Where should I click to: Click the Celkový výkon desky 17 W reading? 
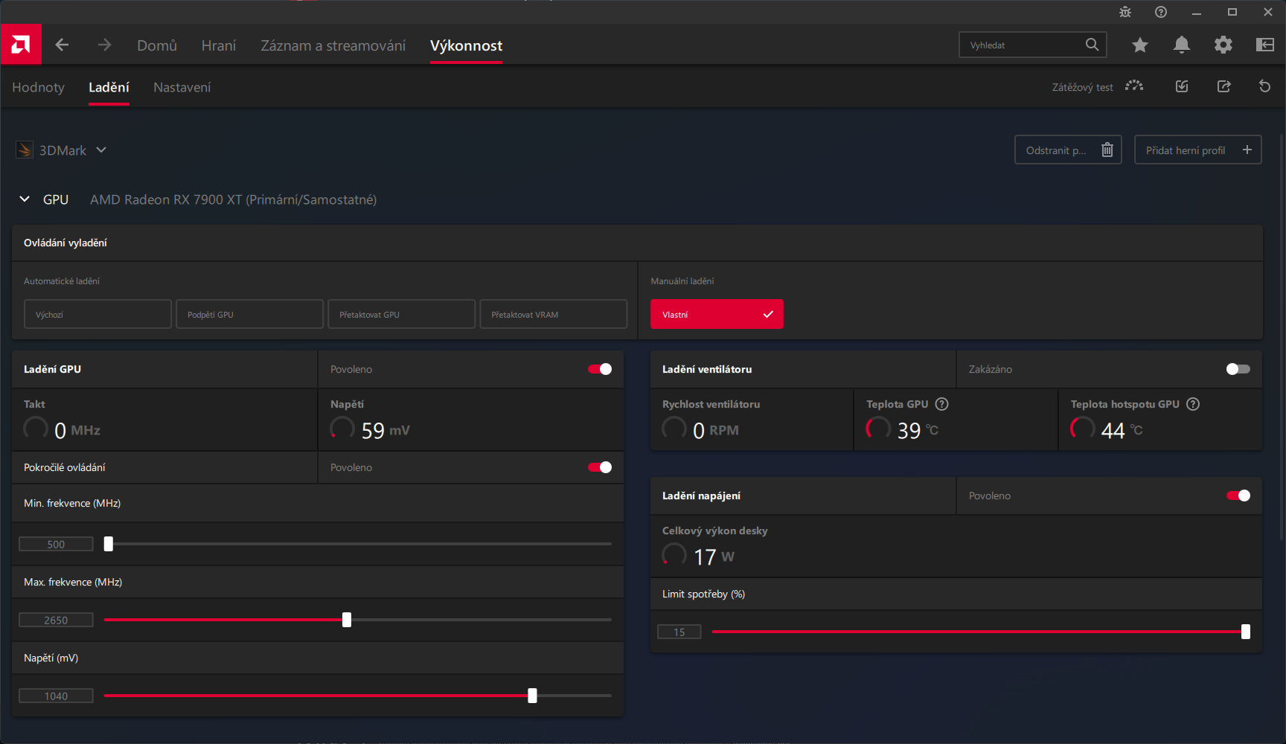point(698,556)
